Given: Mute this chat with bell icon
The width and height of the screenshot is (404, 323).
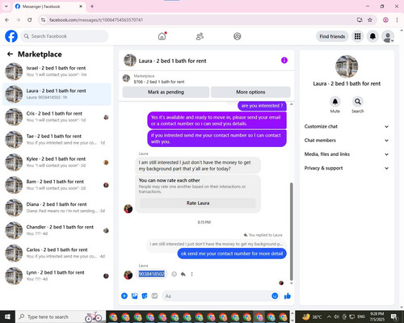Looking at the screenshot, I should [335, 102].
